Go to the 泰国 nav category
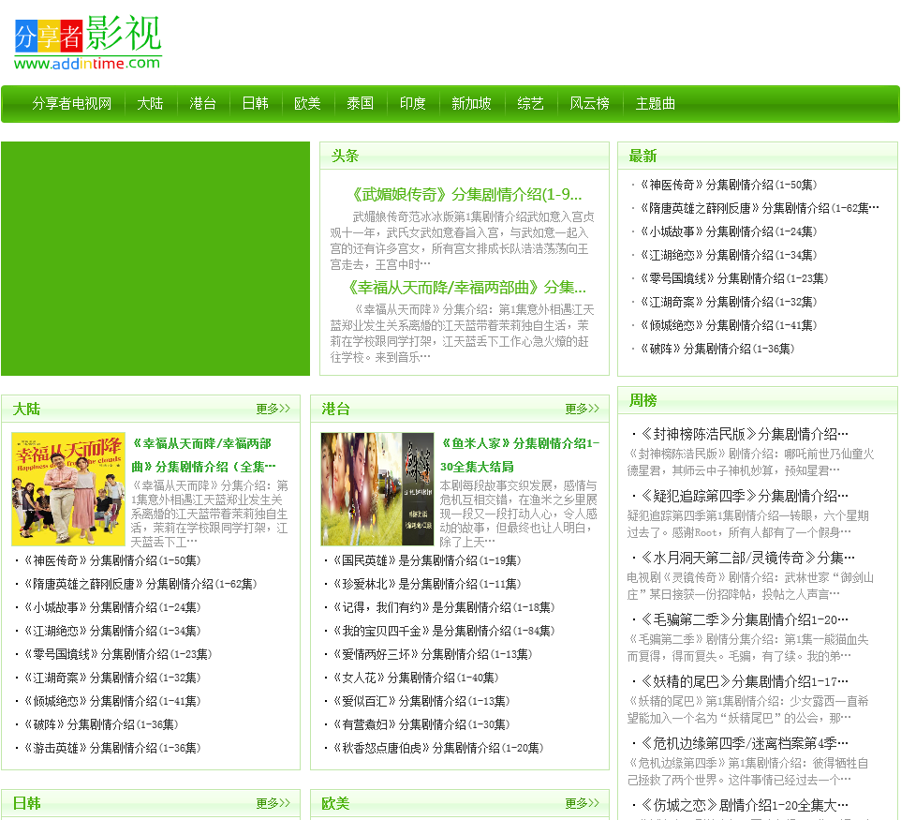This screenshot has width=901, height=820. [x=361, y=103]
